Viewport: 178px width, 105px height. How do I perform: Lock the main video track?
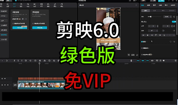click(2, 85)
